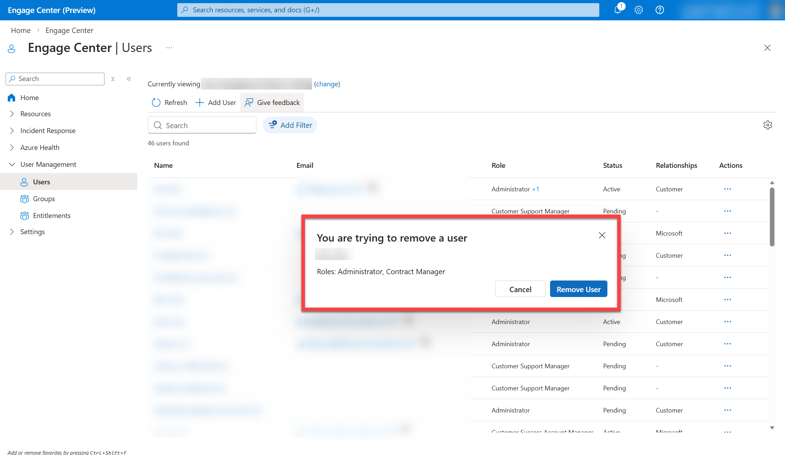Viewport: 785px width, 455px height.
Task: Sort by the Role column header
Action: point(498,165)
